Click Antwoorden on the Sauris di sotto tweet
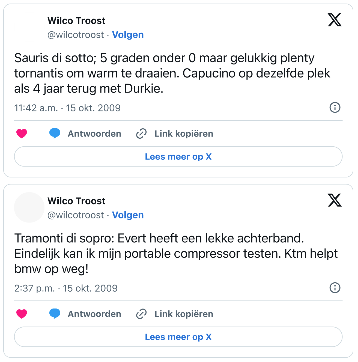Image resolution: width=358 pixels, height=362 pixels. click(94, 133)
